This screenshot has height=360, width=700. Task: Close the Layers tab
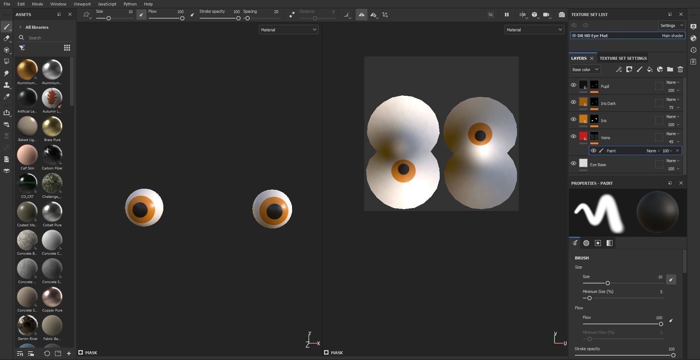592,58
